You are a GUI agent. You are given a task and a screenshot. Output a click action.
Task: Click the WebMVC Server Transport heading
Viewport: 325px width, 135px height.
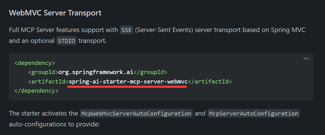(55, 13)
